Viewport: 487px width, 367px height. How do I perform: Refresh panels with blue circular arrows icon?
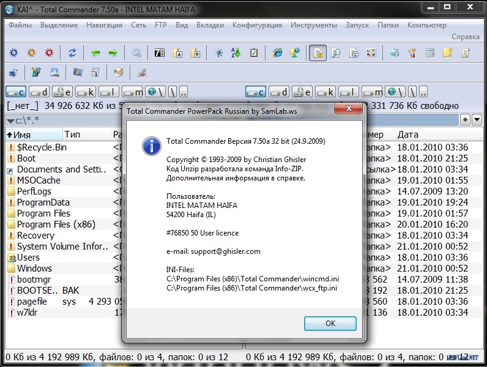click(x=72, y=53)
